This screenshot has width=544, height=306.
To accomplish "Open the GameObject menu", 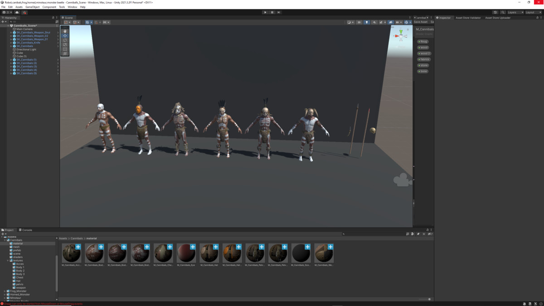I will click(x=32, y=7).
